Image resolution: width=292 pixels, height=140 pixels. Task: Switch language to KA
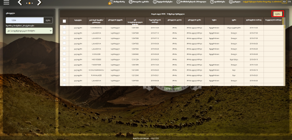click(x=284, y=1)
